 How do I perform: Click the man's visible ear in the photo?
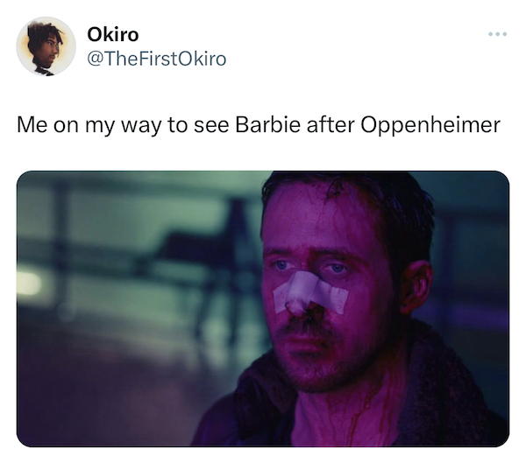(416, 285)
